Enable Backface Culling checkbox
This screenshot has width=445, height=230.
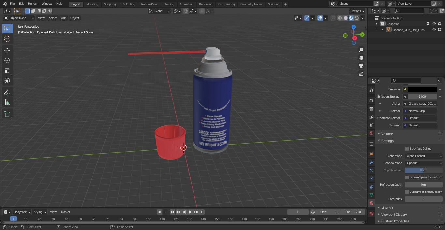(407, 149)
